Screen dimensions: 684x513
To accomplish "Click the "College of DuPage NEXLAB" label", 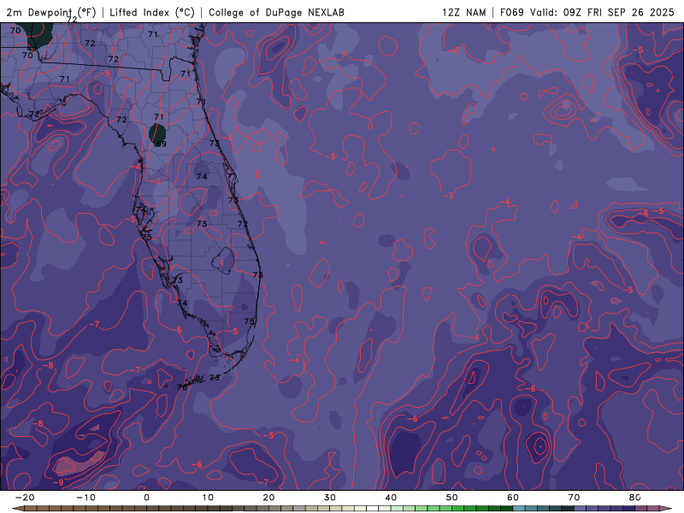I will [276, 12].
